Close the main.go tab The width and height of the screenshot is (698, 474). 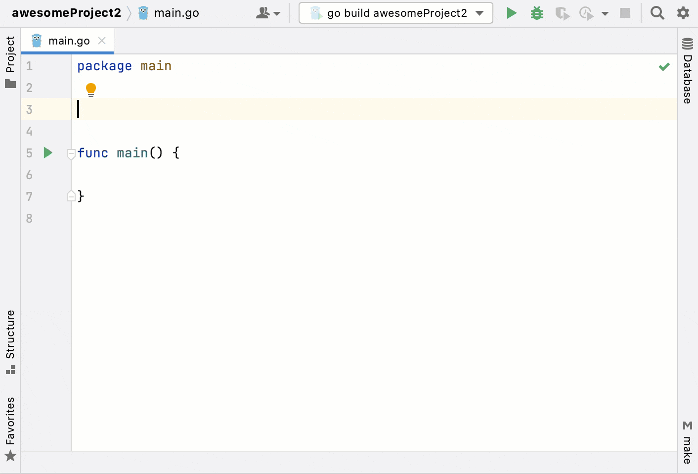(102, 41)
